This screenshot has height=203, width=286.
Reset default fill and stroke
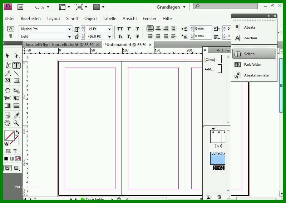[x=6, y=144]
